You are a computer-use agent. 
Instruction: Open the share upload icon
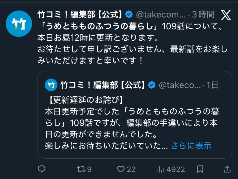[227, 169]
